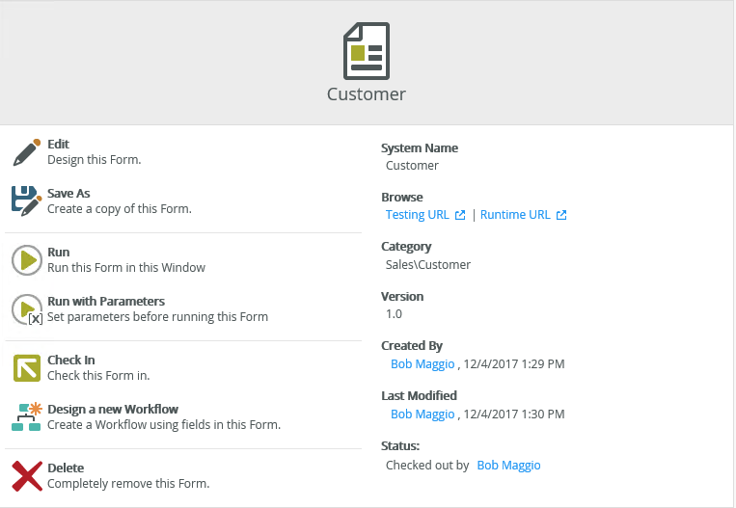Click the green Run play icon
The width and height of the screenshot is (736, 508).
pos(26,259)
